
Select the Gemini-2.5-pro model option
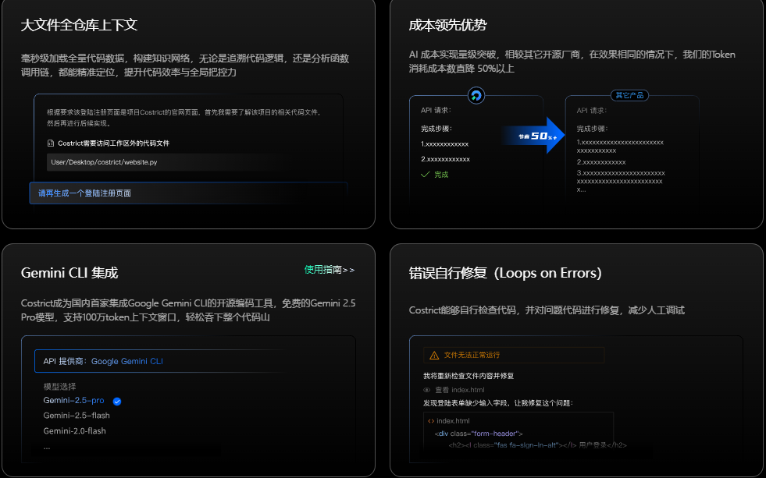pyautogui.click(x=73, y=401)
